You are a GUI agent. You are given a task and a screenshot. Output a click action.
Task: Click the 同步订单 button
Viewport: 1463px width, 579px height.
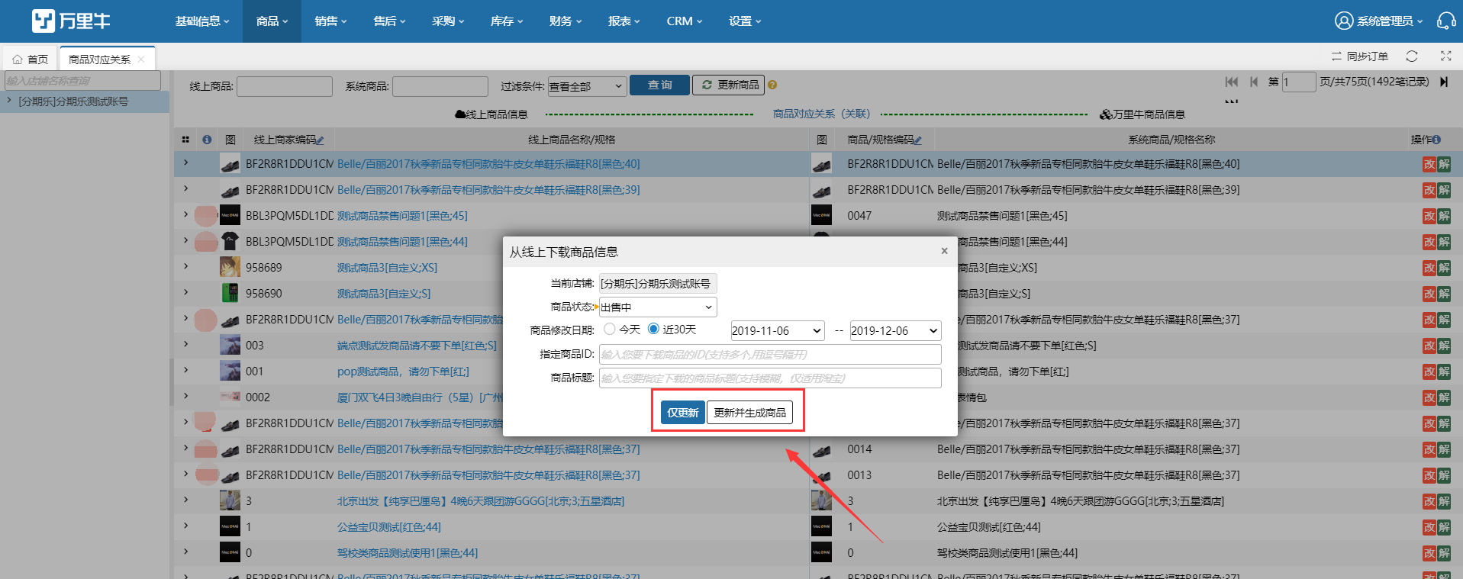point(1360,56)
